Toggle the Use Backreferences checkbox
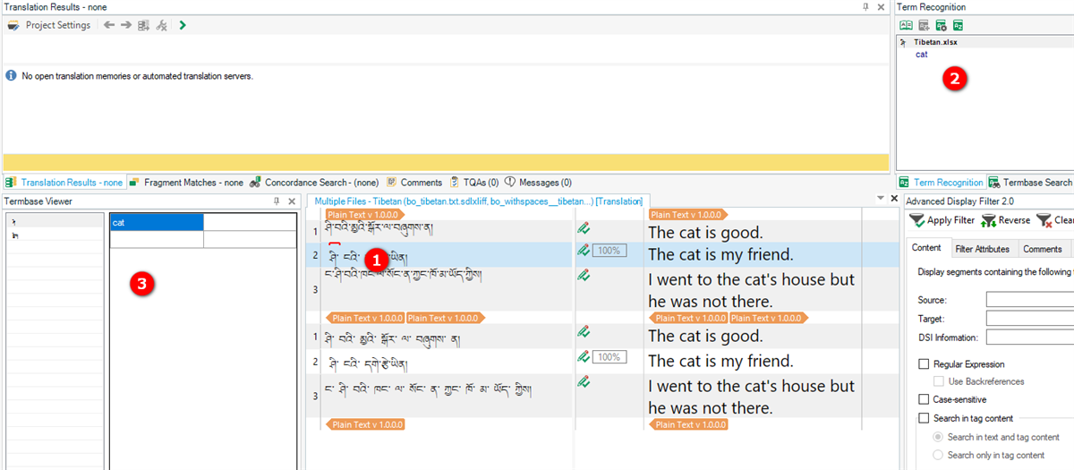The height and width of the screenshot is (470, 1074). point(940,381)
